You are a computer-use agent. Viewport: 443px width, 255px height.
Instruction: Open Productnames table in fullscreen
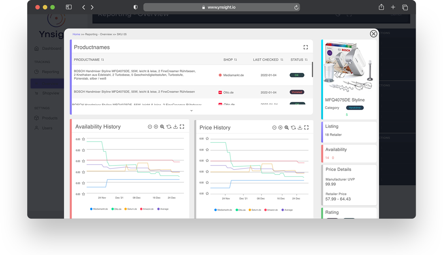(x=306, y=47)
